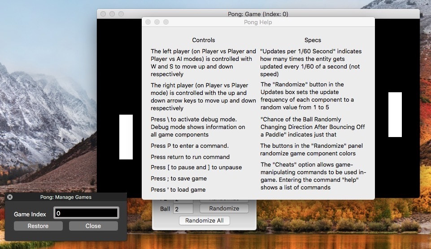The width and height of the screenshot is (431, 249).
Task: Click the "Press \ to activate debug mode" paragraph
Action: (x=198, y=127)
